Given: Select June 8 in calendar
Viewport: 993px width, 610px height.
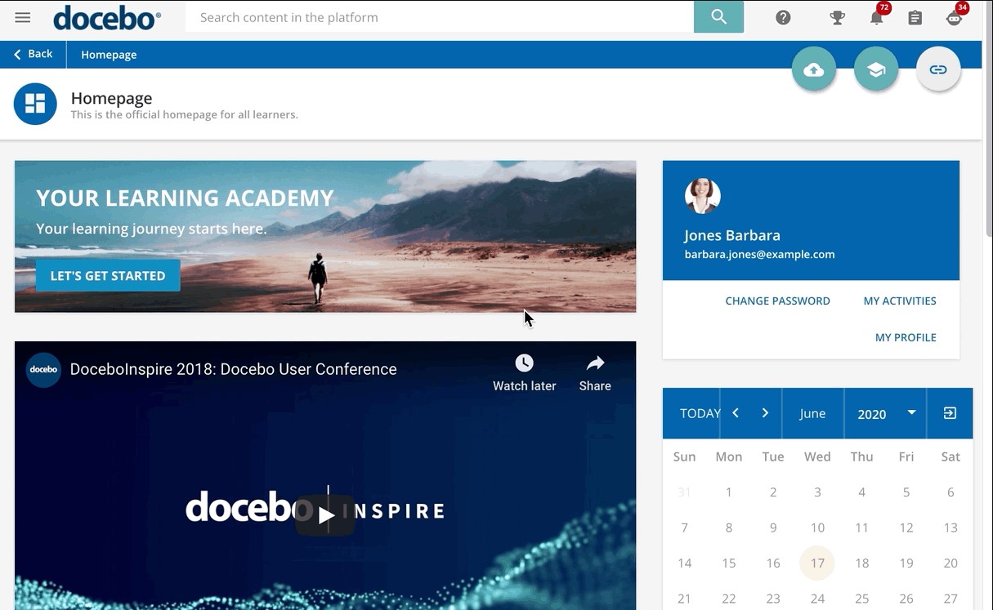Looking at the screenshot, I should pyautogui.click(x=729, y=528).
